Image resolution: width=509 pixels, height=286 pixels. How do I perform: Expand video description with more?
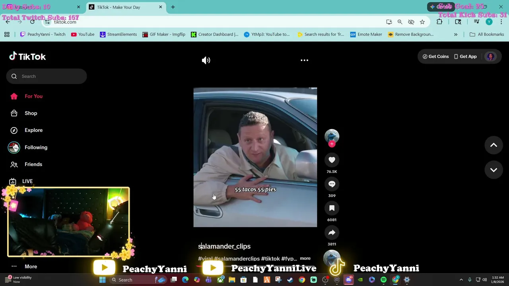[305, 258]
